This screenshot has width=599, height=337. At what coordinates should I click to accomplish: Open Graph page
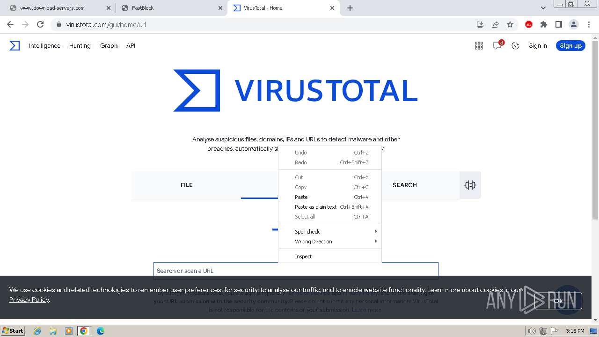coord(109,45)
